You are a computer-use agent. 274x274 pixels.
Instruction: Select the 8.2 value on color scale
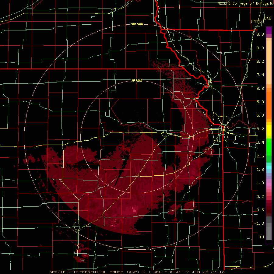click(x=260, y=61)
